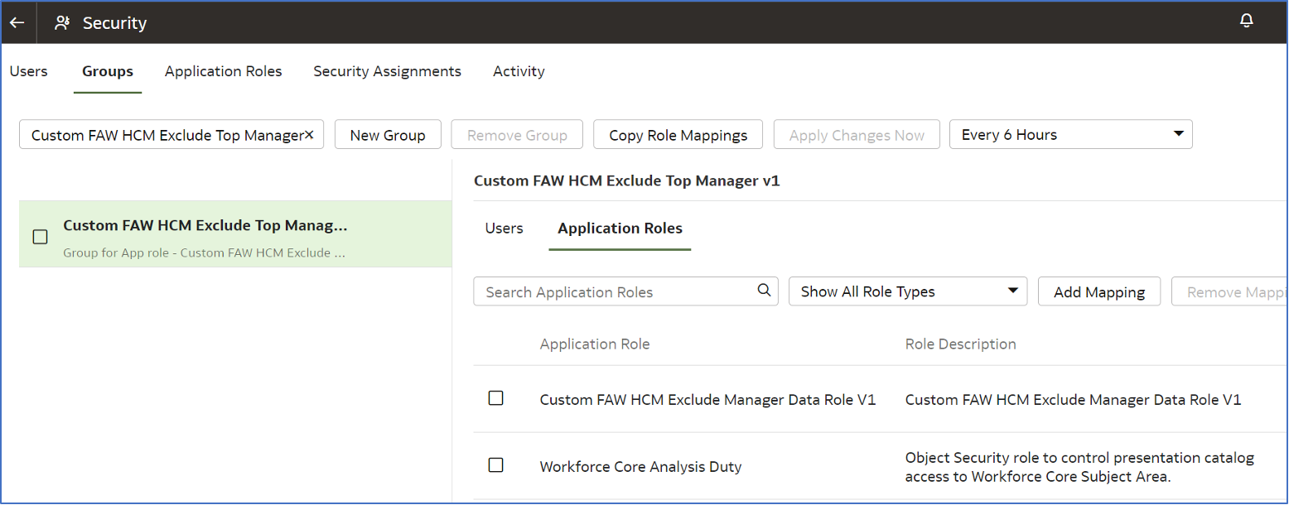This screenshot has width=1289, height=505.
Task: Click the magnifier in Search Application Roles
Action: pyautogui.click(x=764, y=291)
